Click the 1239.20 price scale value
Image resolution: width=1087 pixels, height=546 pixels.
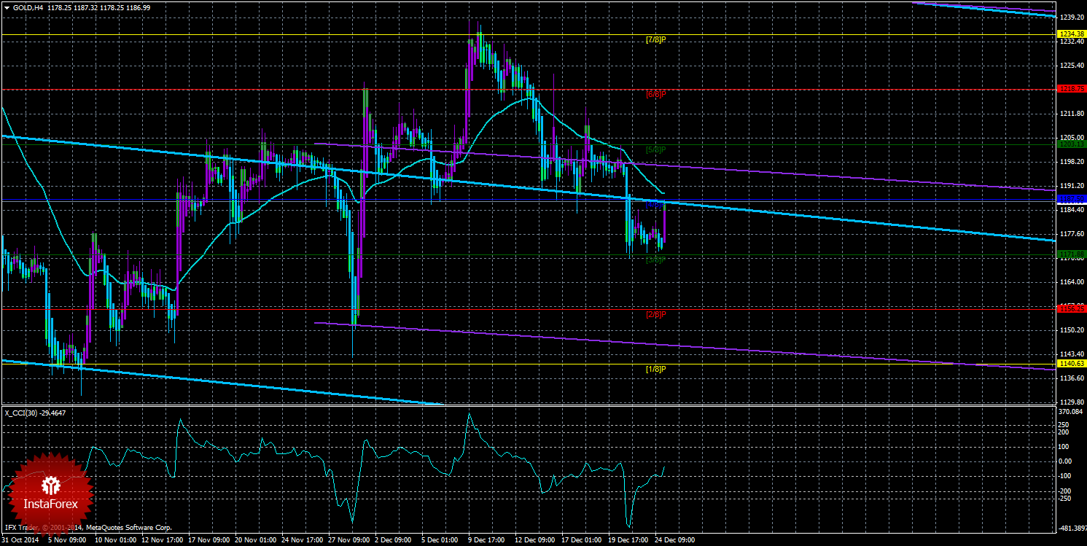tap(1072, 17)
